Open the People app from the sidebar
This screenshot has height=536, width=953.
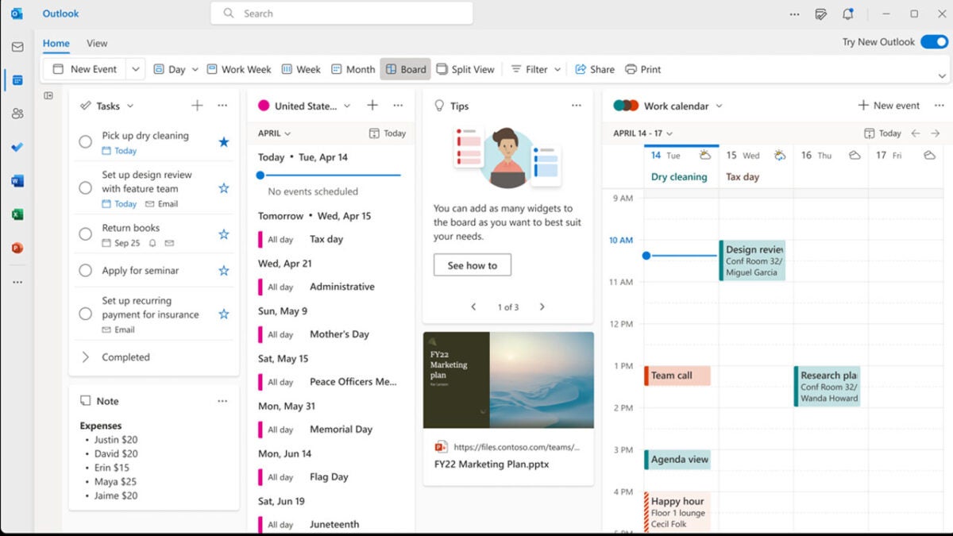tap(17, 114)
